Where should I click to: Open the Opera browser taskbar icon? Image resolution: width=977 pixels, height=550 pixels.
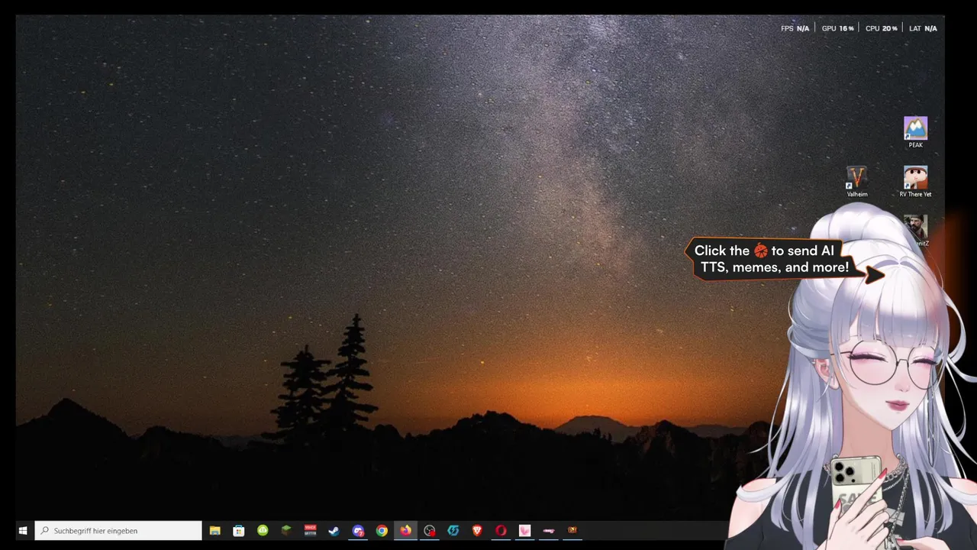501,530
